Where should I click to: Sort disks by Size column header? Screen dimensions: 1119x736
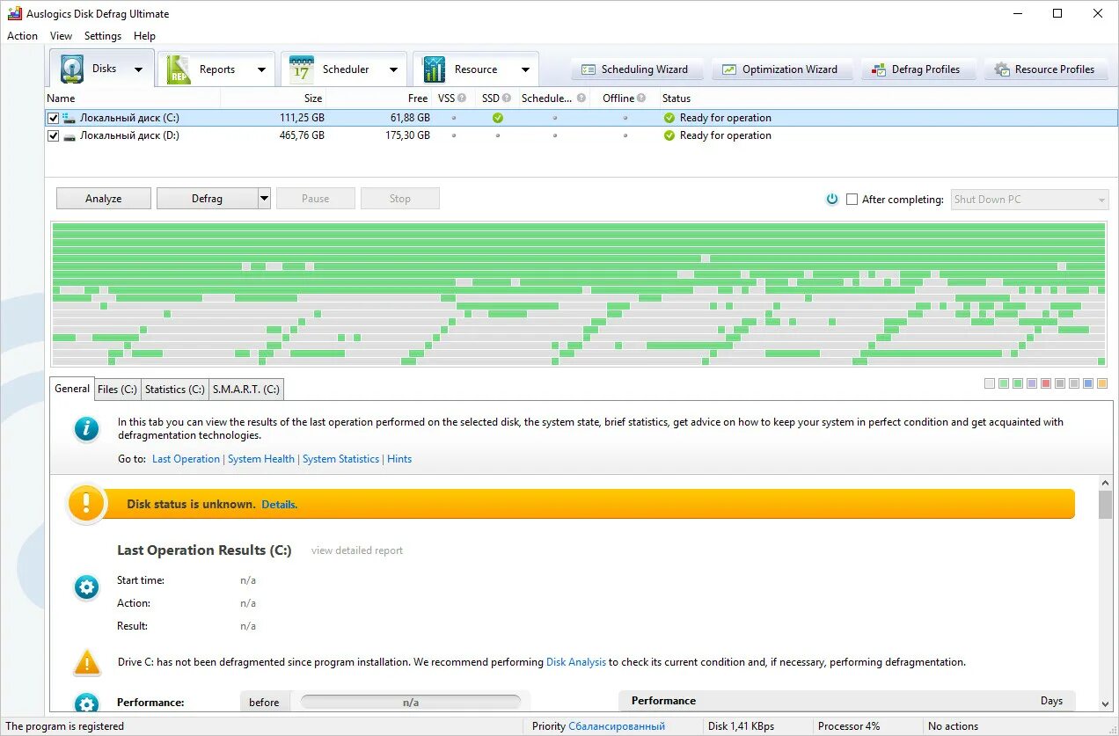tap(273, 98)
